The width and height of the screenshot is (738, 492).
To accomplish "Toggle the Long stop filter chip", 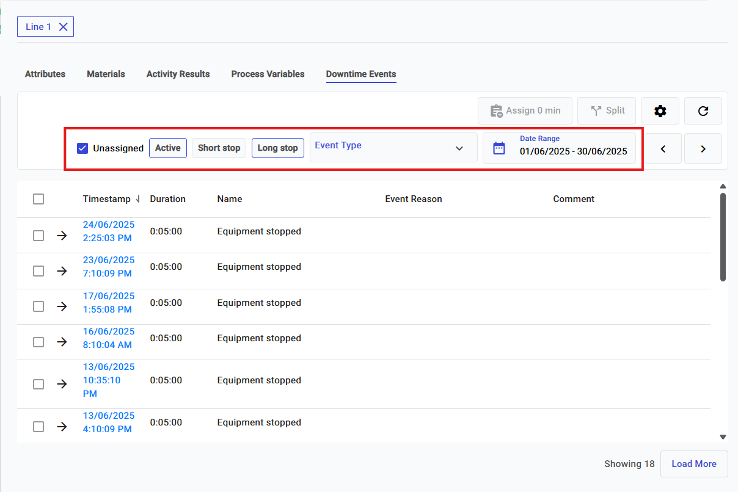I will click(x=277, y=148).
